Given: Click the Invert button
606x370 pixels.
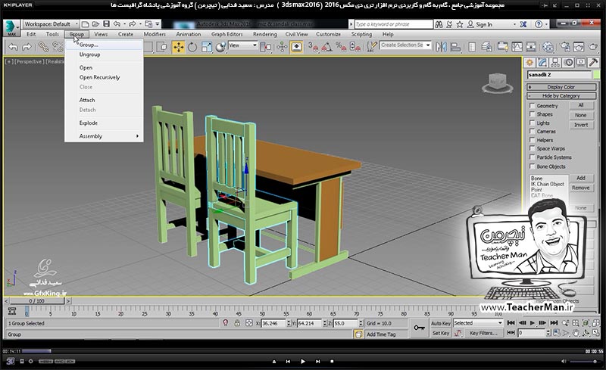Looking at the screenshot, I should [581, 125].
